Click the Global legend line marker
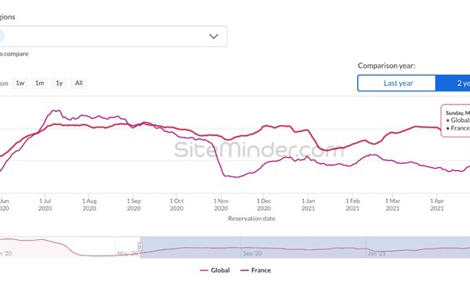This screenshot has width=470, height=286. point(204,270)
